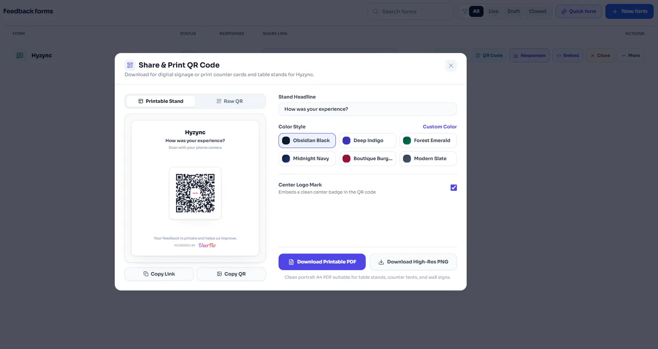Screen dimensions: 658x349
Task: Click the Hyzync form row icon
Action: pos(20,56)
